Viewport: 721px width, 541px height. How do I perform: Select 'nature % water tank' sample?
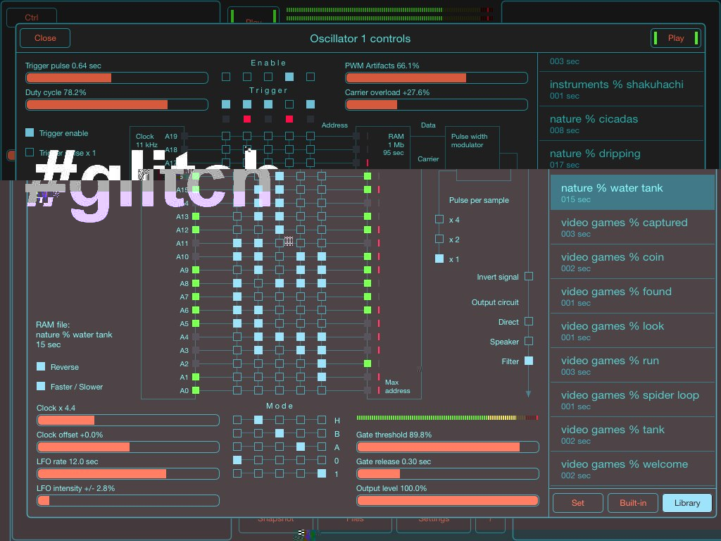[632, 193]
